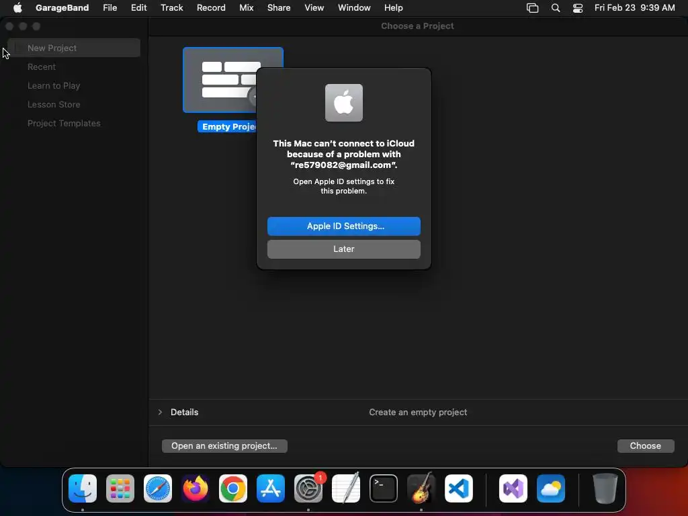Image resolution: width=688 pixels, height=516 pixels.
Task: Open the Edit menu
Action: point(138,8)
